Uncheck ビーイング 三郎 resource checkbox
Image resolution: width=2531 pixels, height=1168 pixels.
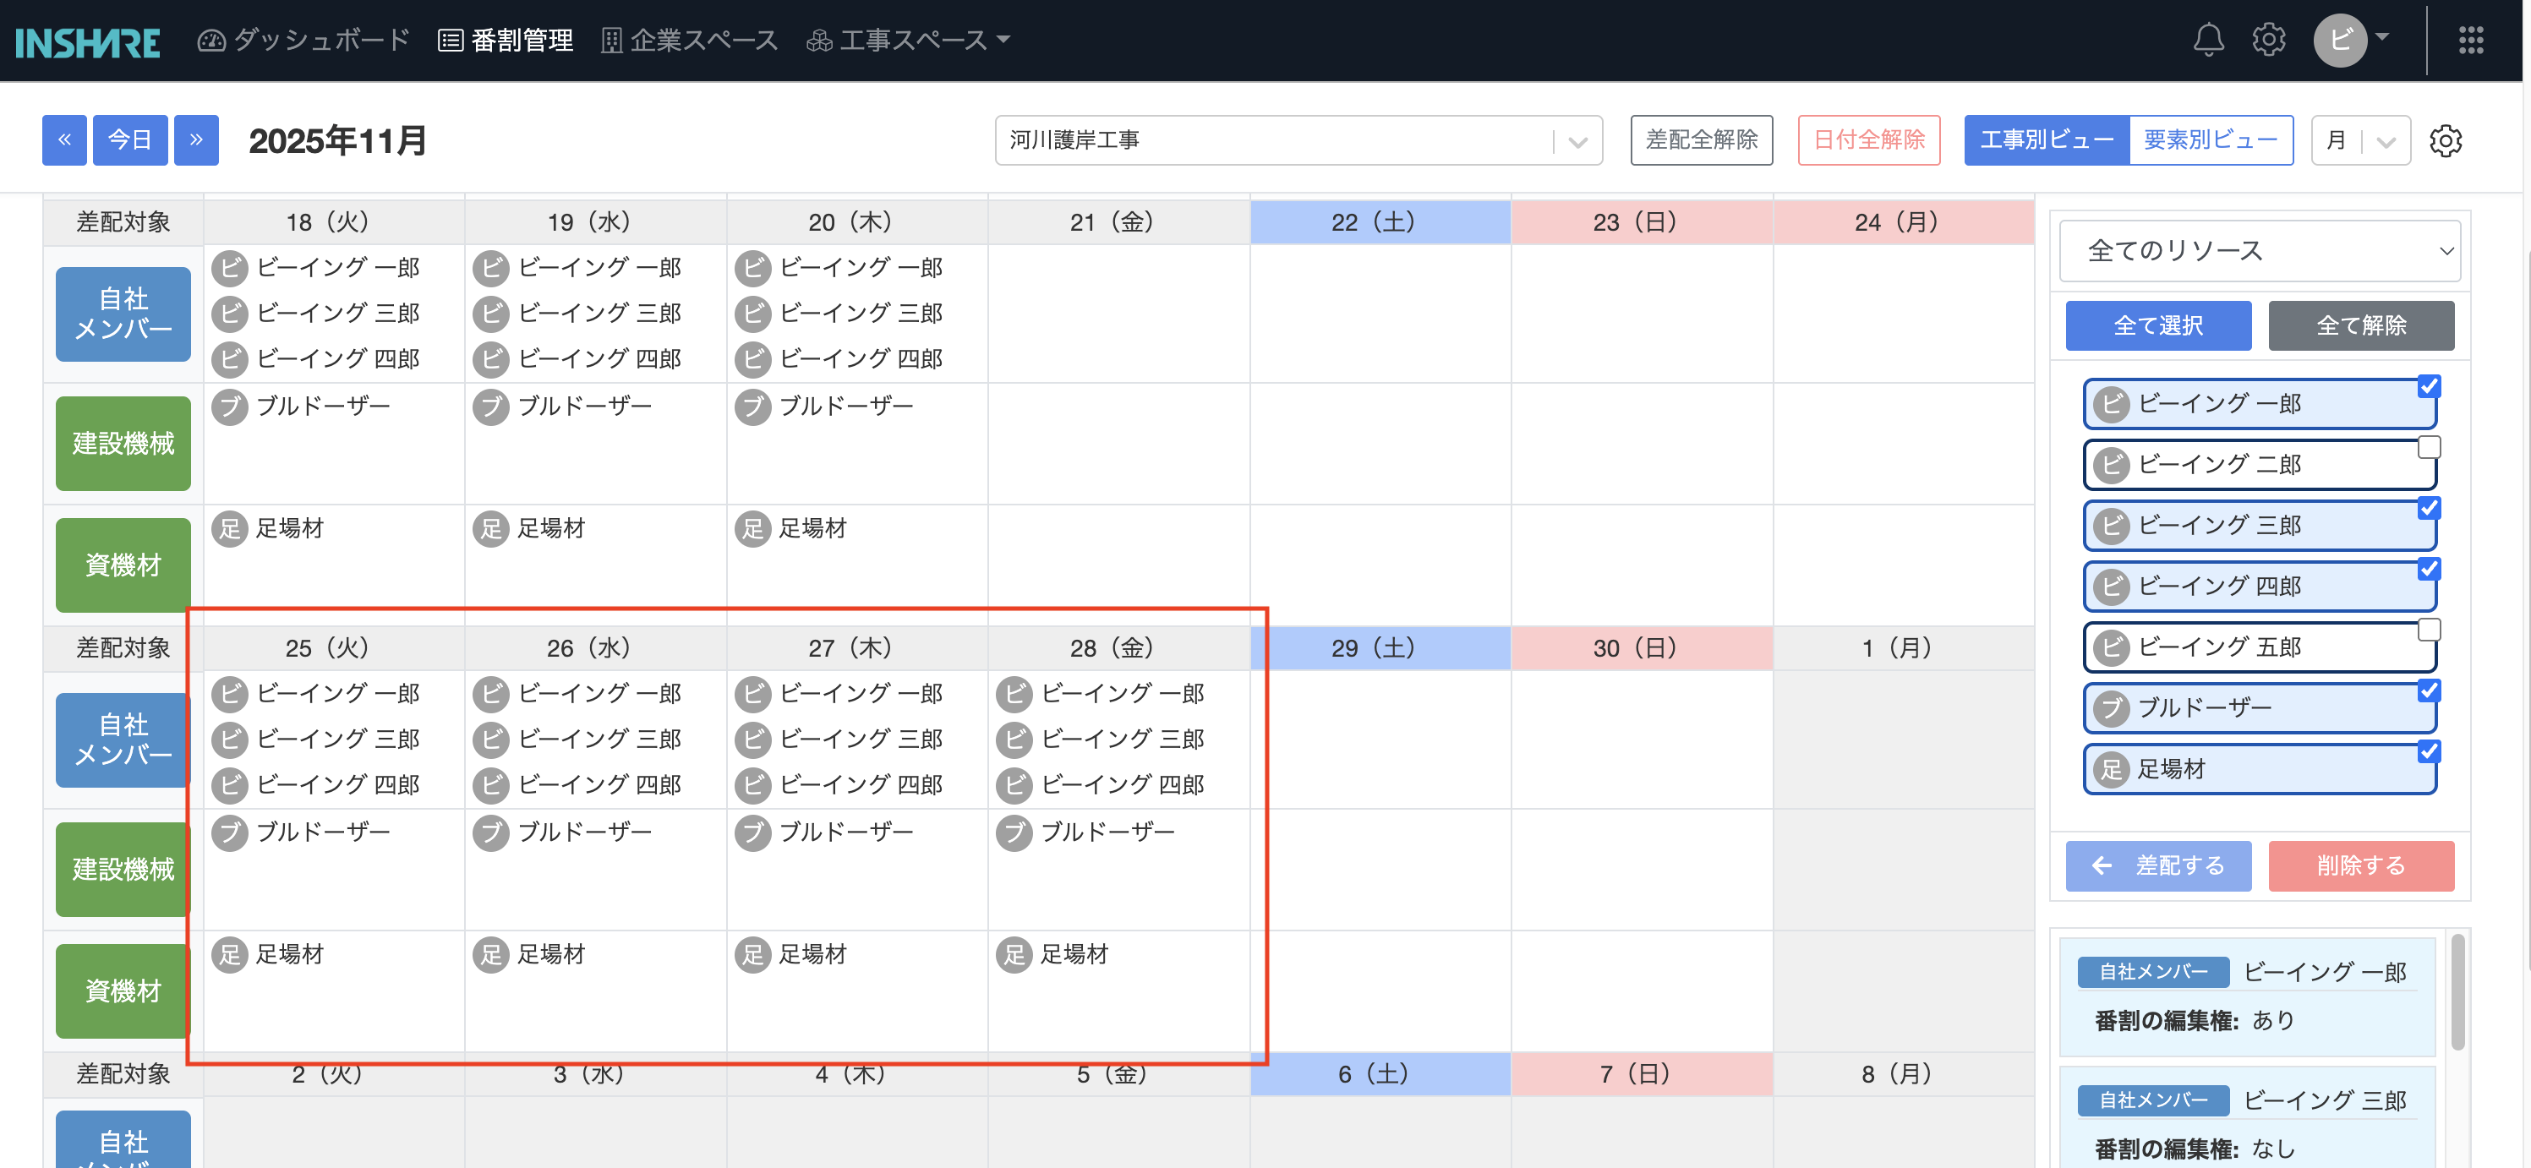[2429, 509]
